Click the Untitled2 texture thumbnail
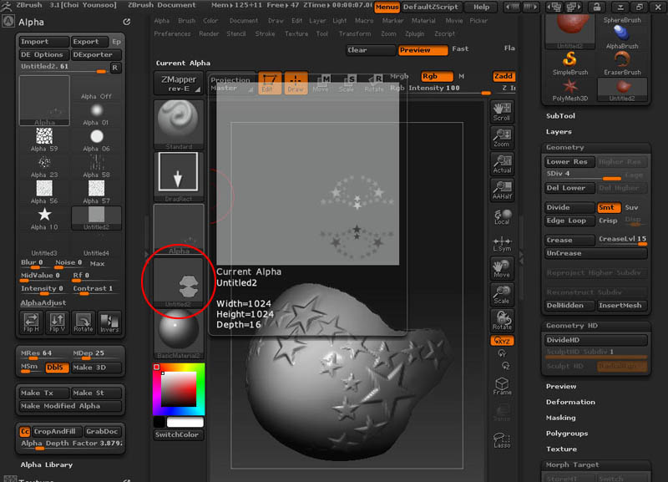Screen dimensions: 668x482 pyautogui.click(x=179, y=282)
